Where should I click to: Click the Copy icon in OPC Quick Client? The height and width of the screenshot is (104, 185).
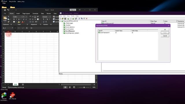82,18
